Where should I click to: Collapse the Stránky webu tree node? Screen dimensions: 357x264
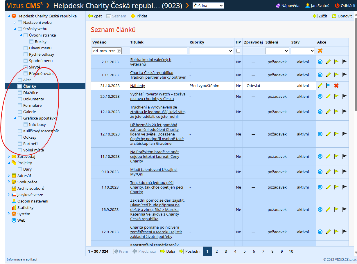(15, 29)
